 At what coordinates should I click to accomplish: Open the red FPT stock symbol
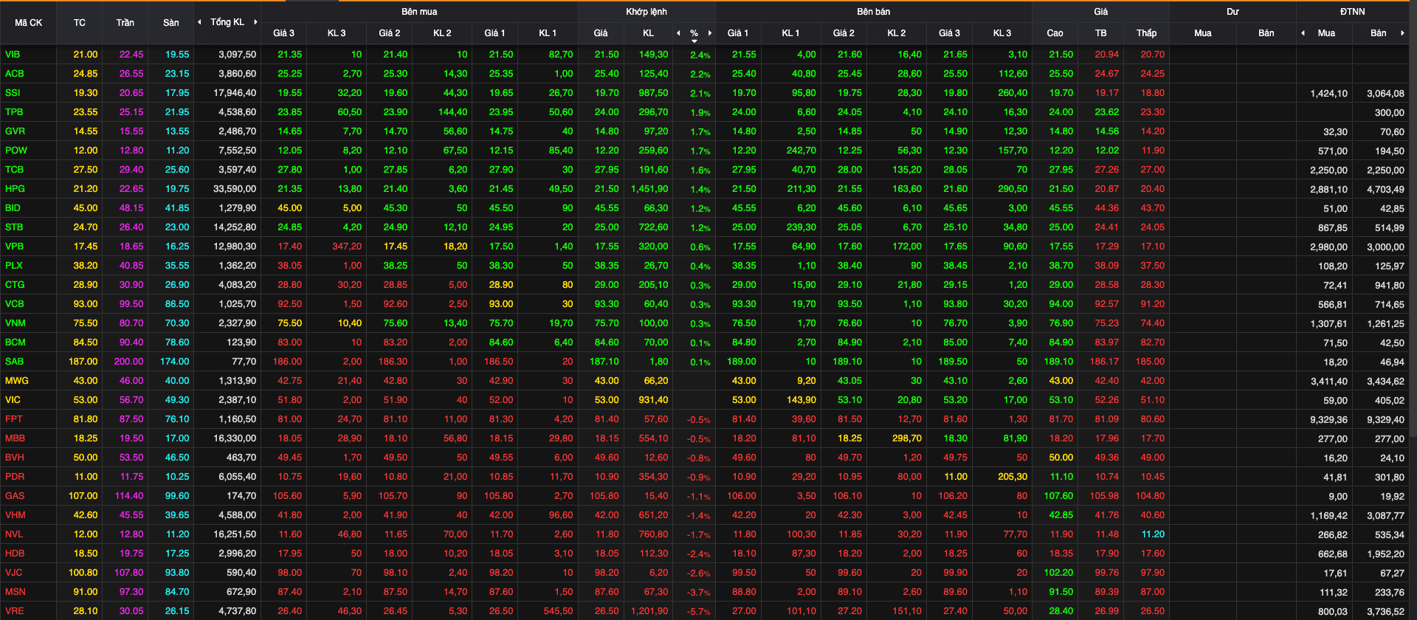pyautogui.click(x=13, y=419)
